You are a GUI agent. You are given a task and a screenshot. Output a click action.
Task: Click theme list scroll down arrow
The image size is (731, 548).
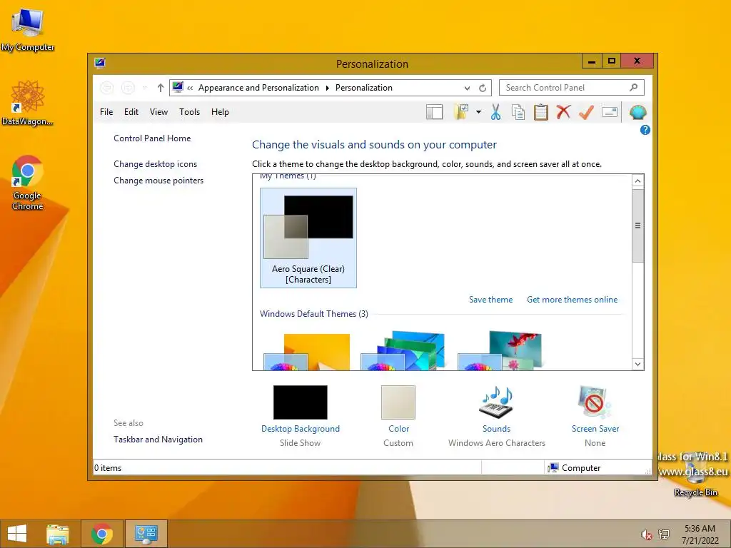click(x=637, y=364)
